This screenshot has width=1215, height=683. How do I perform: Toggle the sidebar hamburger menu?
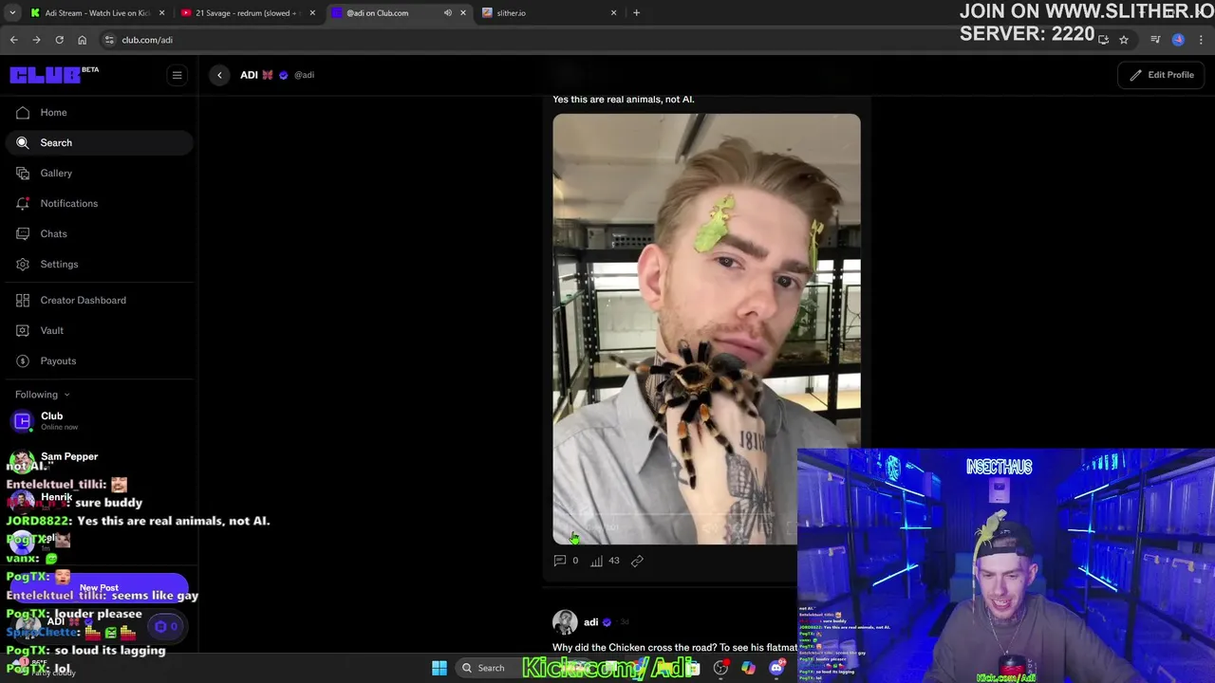[x=177, y=75]
